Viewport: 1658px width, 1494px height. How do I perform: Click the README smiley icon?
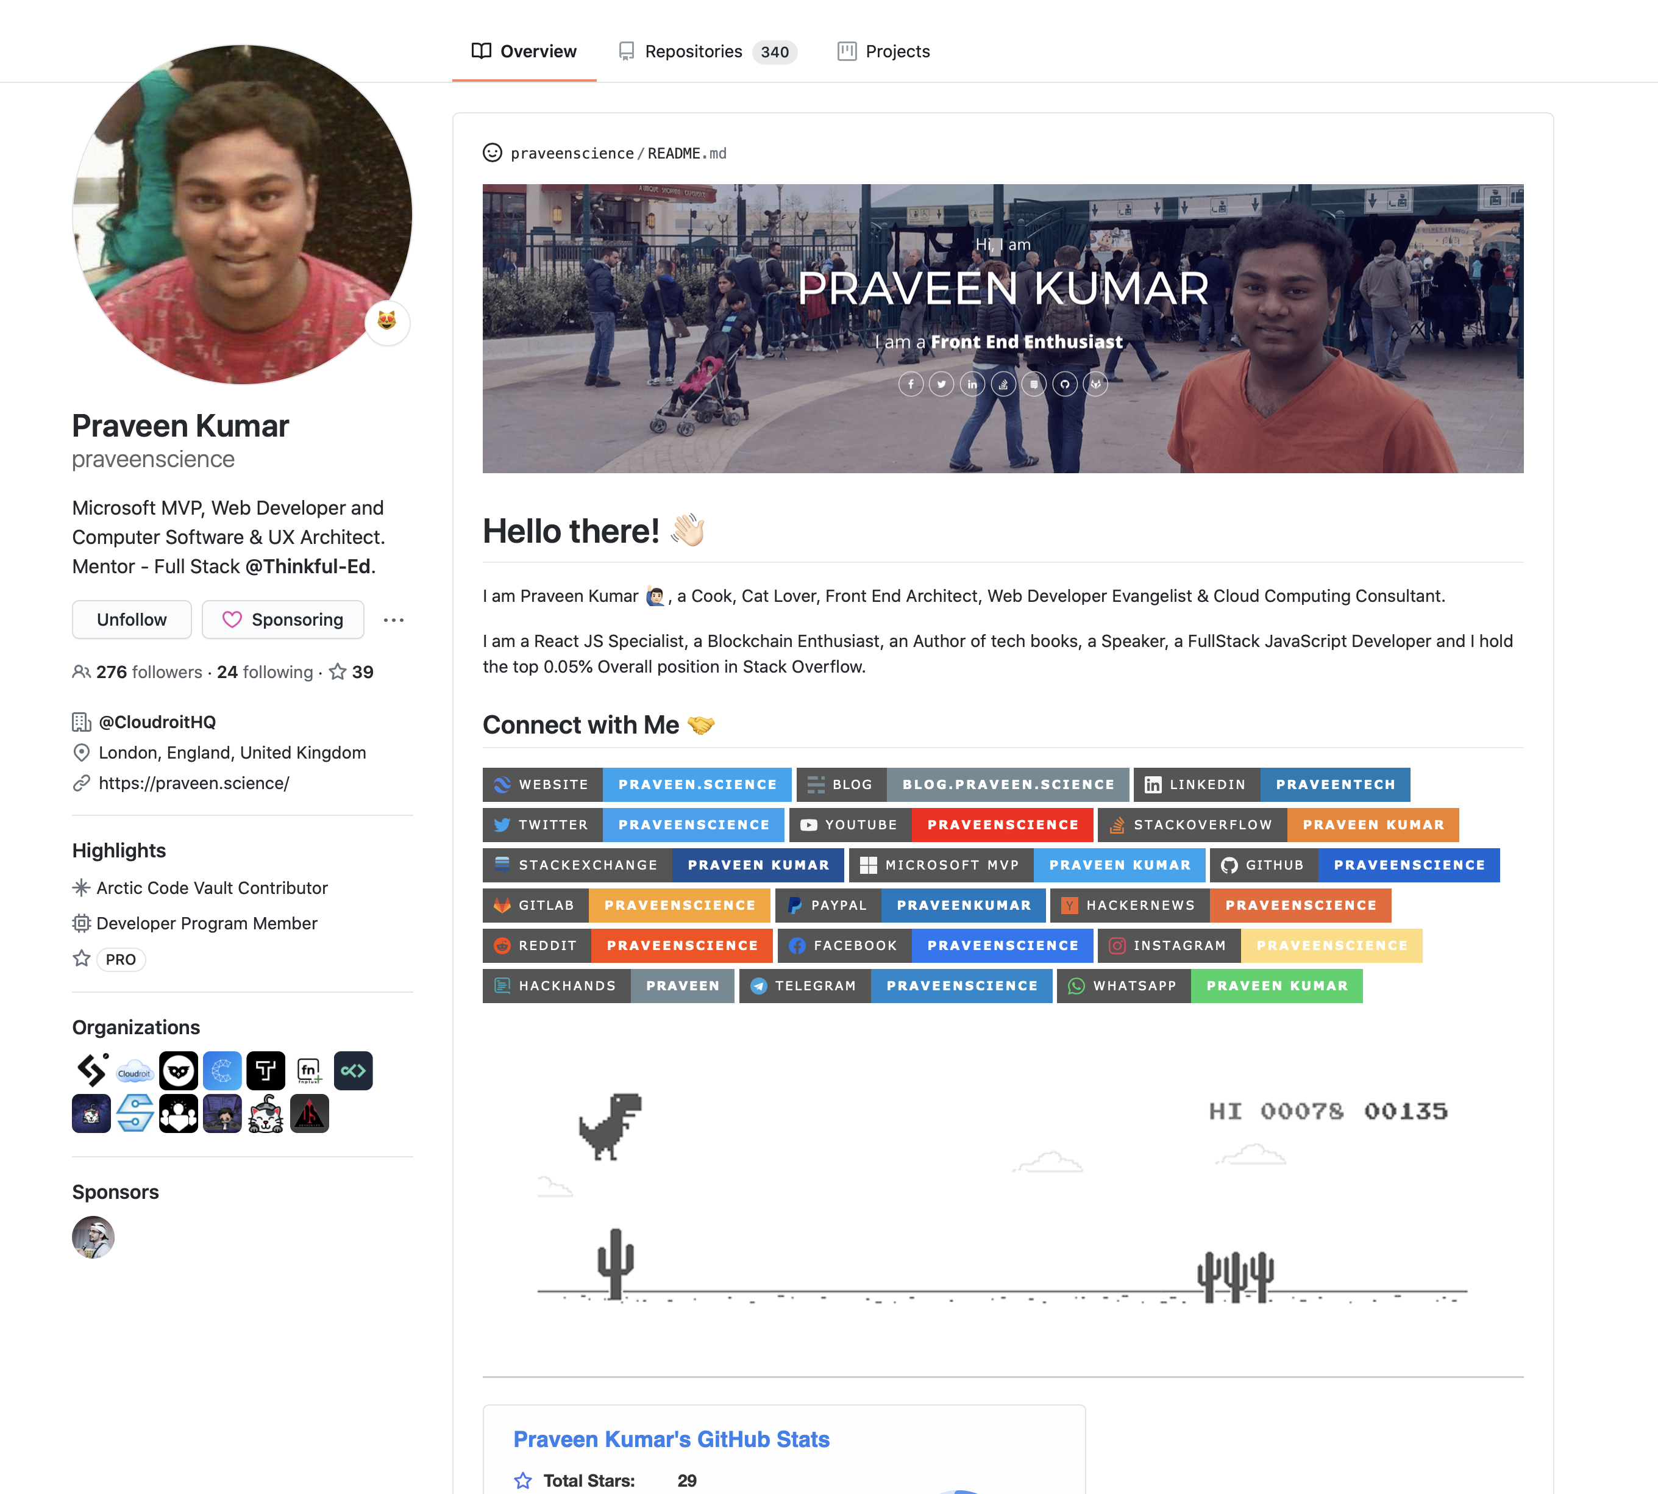pos(493,152)
